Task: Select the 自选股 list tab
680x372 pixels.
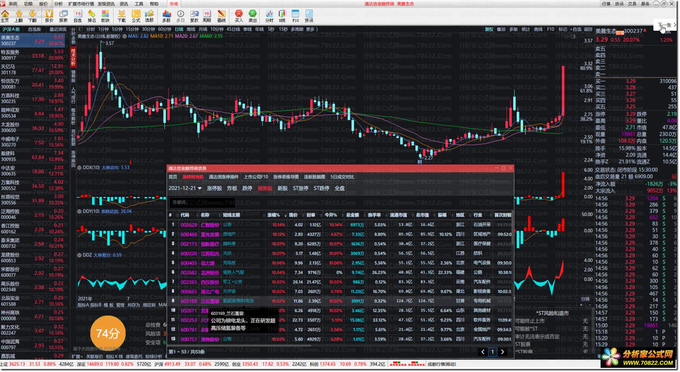Action: pyautogui.click(x=34, y=29)
